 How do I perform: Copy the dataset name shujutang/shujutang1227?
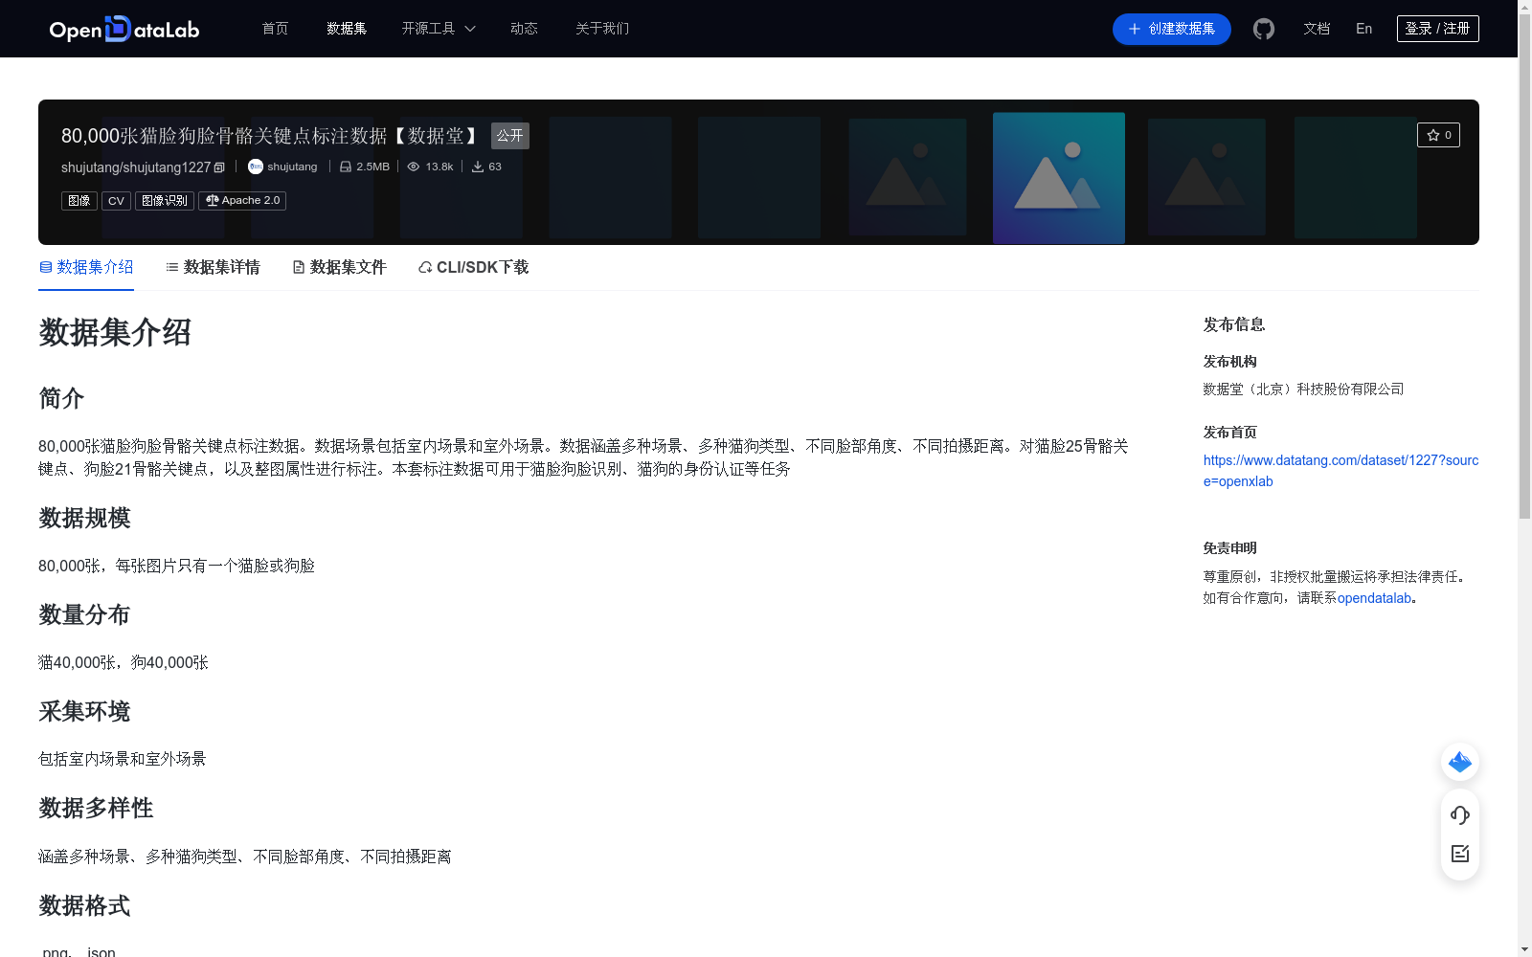click(x=218, y=167)
